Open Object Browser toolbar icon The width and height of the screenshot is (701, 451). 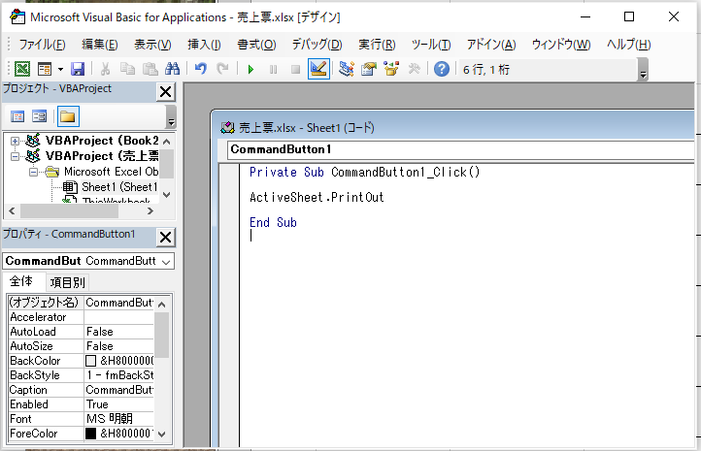click(391, 69)
